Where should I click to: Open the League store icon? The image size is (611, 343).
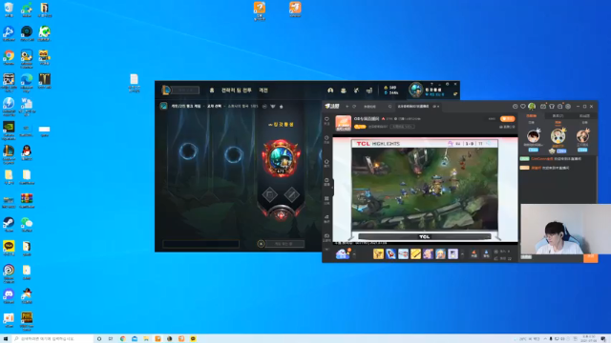point(369,91)
